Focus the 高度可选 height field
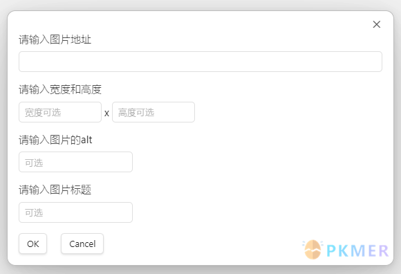Viewport: 401px width, 274px height. pyautogui.click(x=153, y=112)
